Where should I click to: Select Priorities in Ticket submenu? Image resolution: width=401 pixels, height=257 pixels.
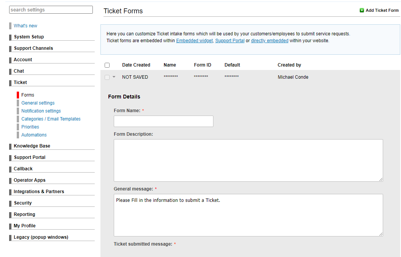(x=30, y=127)
